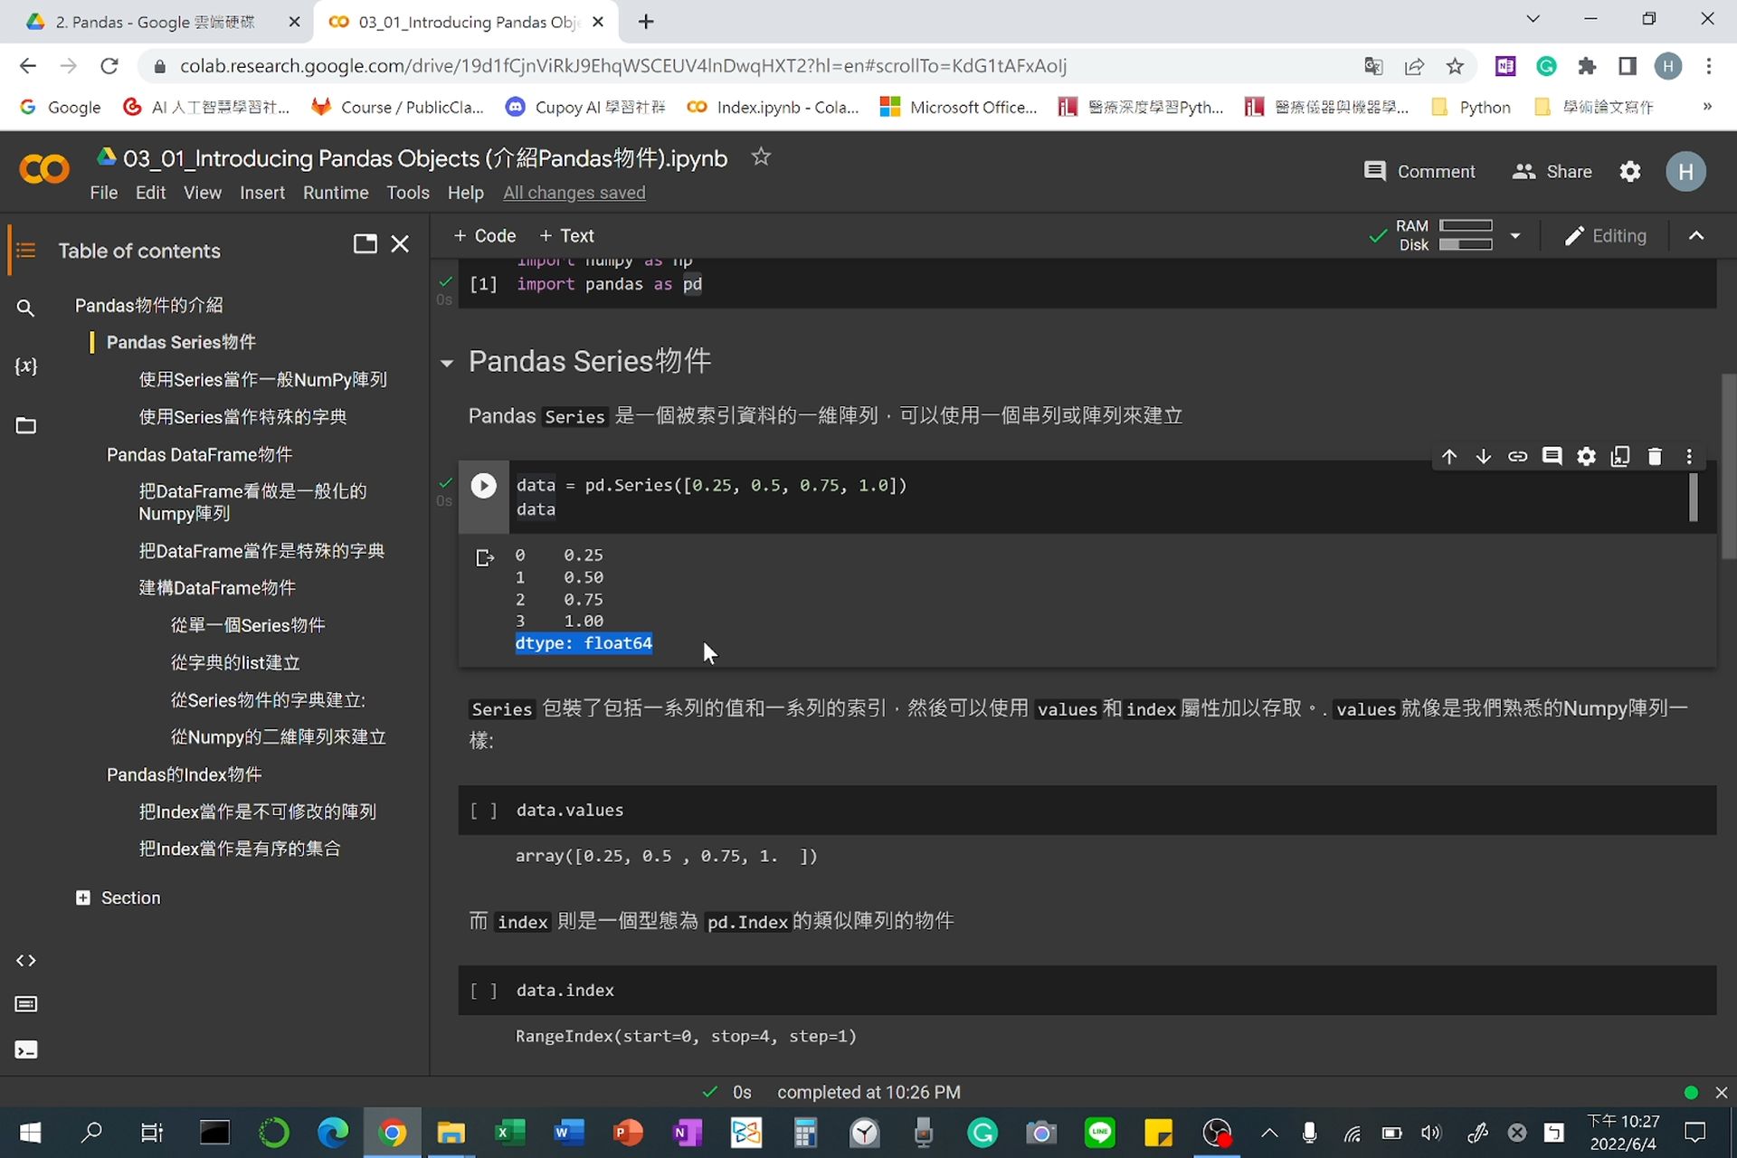Switch to the 2. Pandas Google Drive tab

154,22
